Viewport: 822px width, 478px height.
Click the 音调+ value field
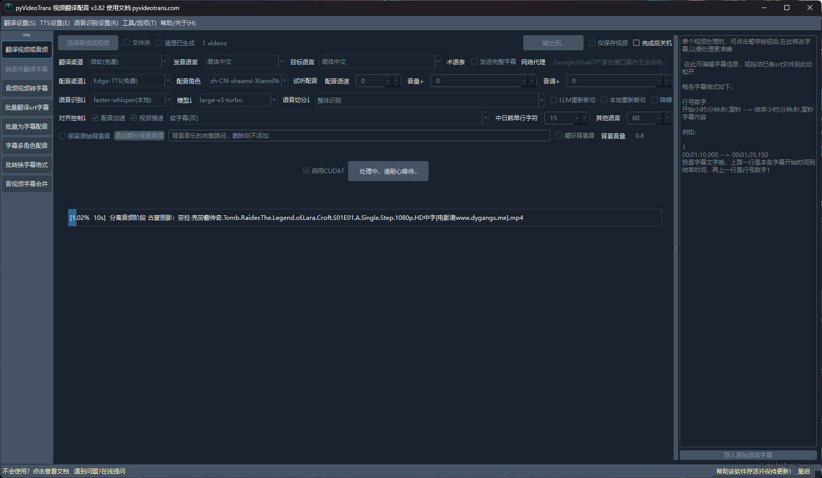pos(619,81)
